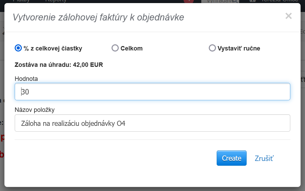Click the 'Vytvorenie zálohovej faktúry' dialog title
Screen dimensions: 305x191
[x=98, y=17]
